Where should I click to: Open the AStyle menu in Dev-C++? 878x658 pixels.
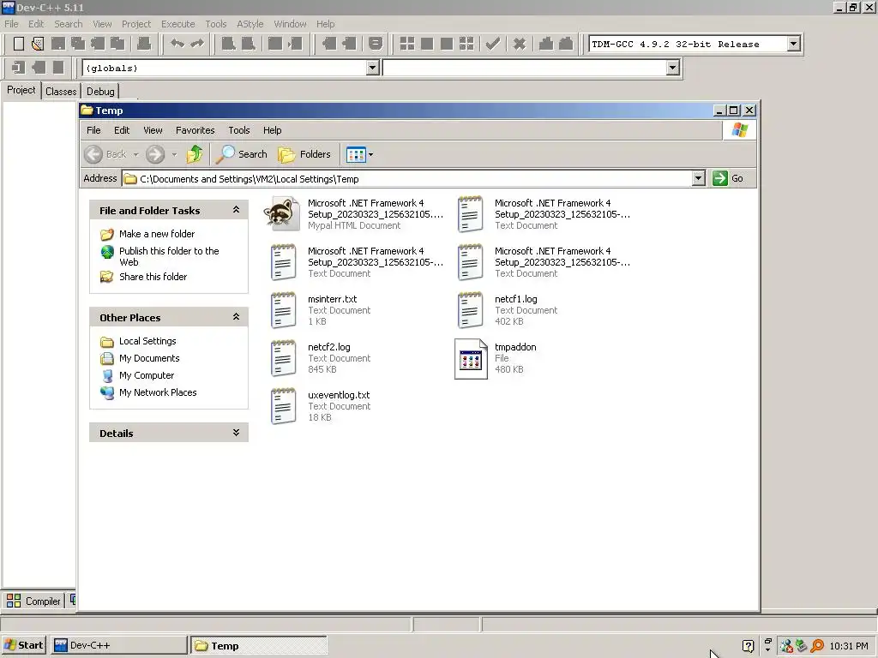[x=250, y=24]
